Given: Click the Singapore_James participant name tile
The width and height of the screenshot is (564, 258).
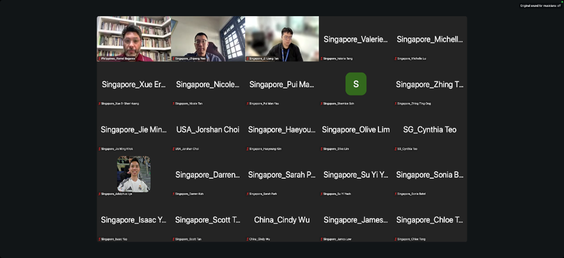Looking at the screenshot, I should [x=356, y=220].
